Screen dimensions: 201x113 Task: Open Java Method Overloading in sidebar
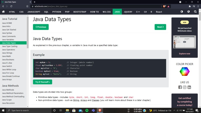pos(13,97)
